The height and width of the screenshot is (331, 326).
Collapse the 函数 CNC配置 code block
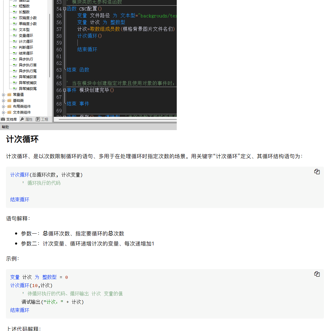pos(64,9)
